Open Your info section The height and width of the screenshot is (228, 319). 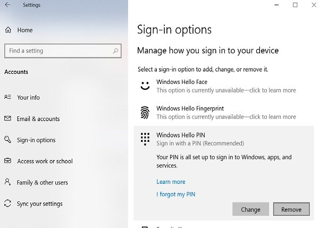(29, 98)
